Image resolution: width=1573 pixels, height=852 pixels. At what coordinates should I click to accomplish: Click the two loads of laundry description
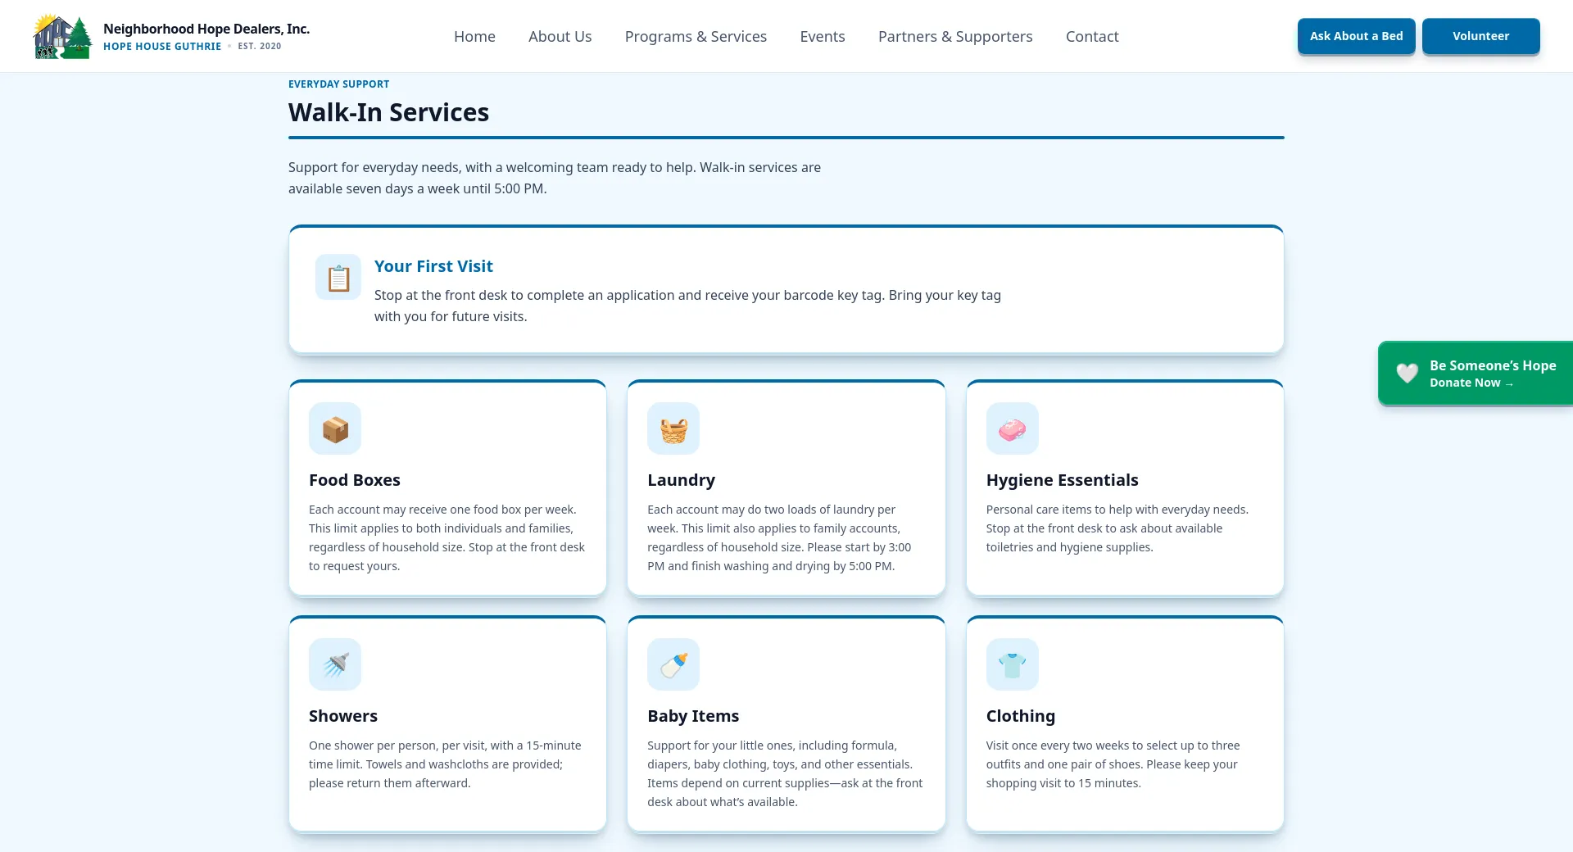tap(779, 537)
